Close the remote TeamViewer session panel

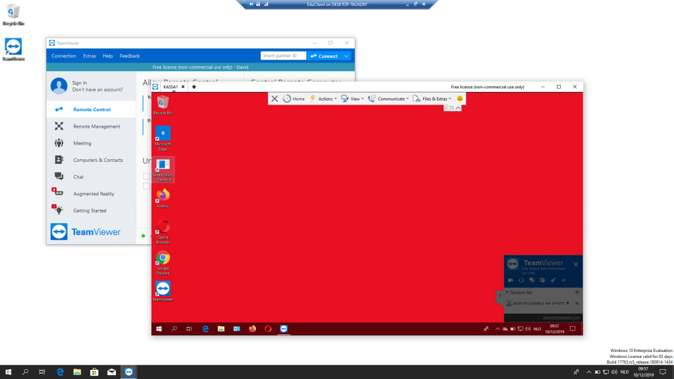point(575,265)
